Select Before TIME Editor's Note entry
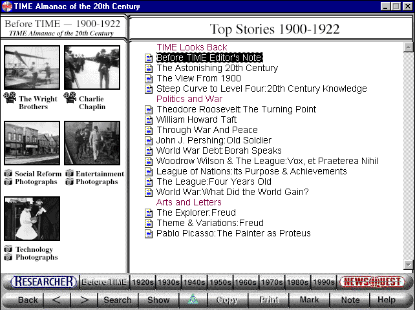This screenshot has width=415, height=310. 209,57
